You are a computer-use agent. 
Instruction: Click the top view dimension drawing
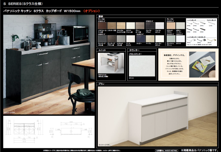point(71,130)
